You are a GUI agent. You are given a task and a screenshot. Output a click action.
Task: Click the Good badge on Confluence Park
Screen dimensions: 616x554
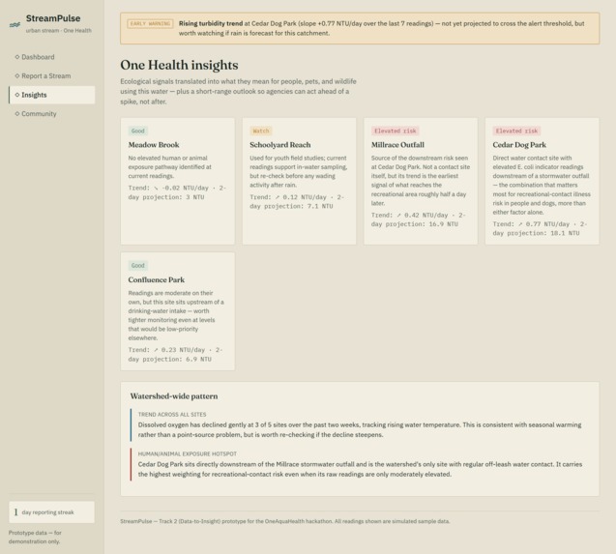(138, 266)
